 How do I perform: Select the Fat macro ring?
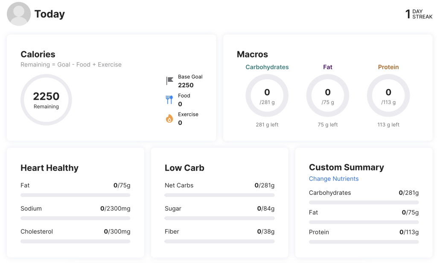point(327,96)
